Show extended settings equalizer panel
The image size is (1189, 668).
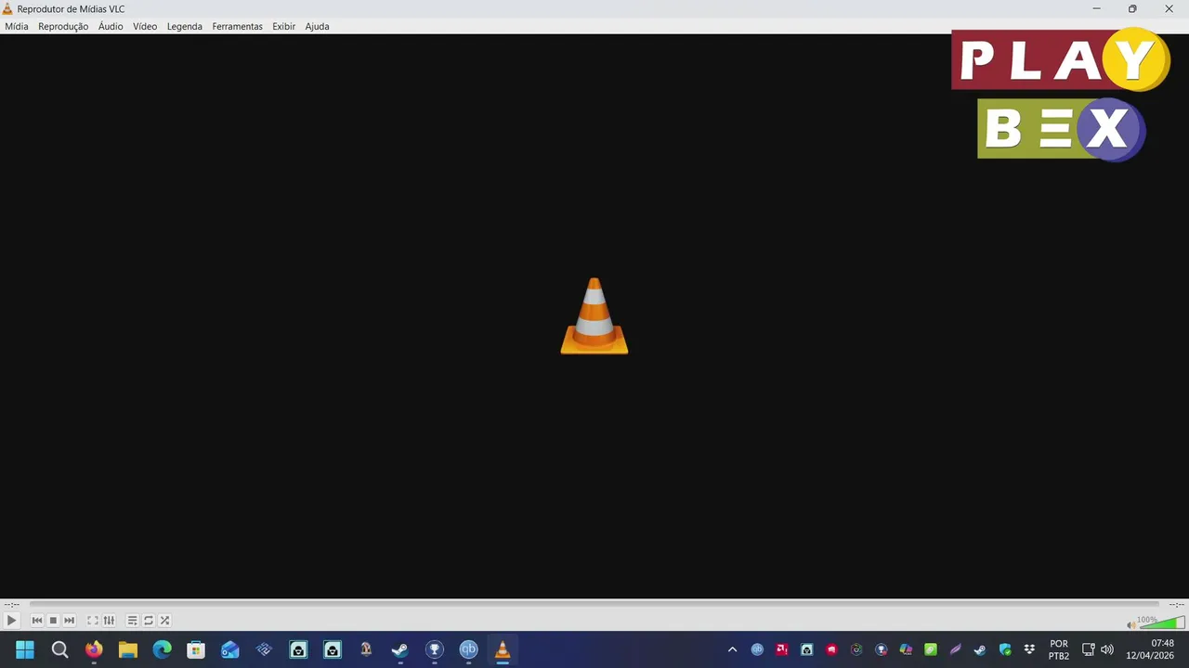pos(109,621)
